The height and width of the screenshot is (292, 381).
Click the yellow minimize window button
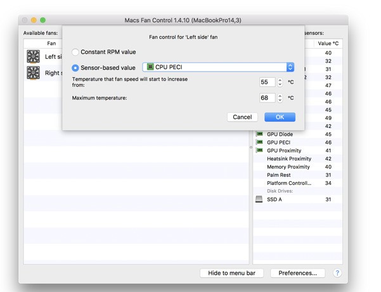[x=34, y=20]
